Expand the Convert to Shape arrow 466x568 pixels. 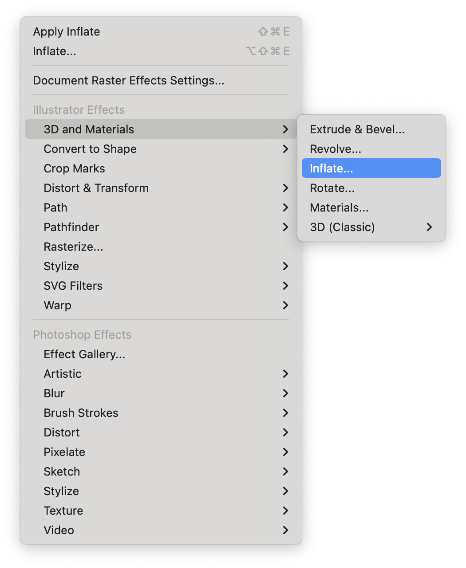coord(285,149)
